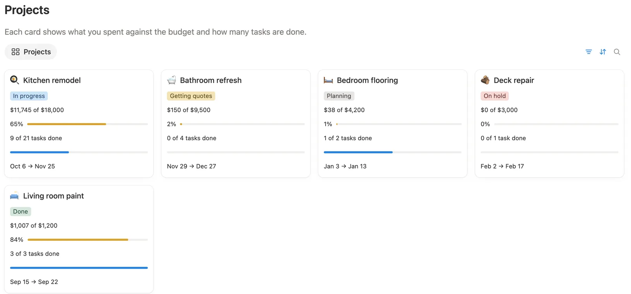Open the filter icon in the toolbar
631x294 pixels.
pos(589,52)
